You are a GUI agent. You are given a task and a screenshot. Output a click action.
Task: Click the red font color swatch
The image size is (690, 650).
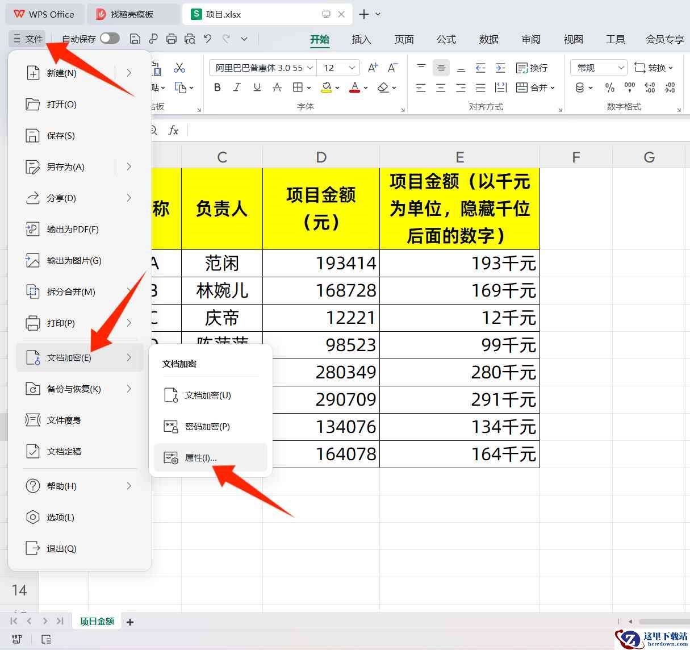tap(354, 88)
